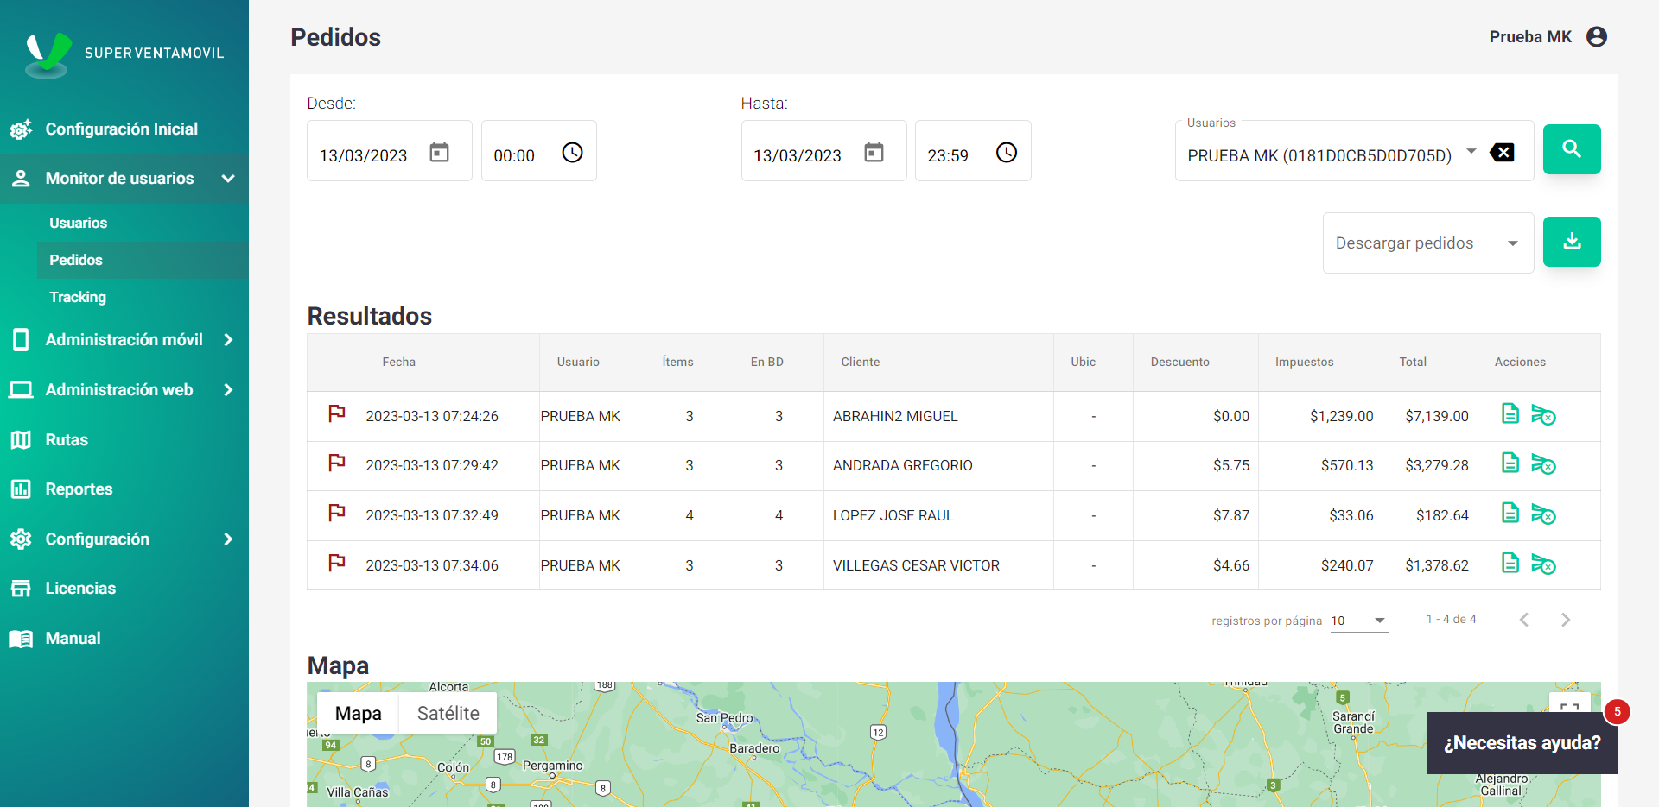Open Manual in sidebar
The width and height of the screenshot is (1659, 807).
124,639
